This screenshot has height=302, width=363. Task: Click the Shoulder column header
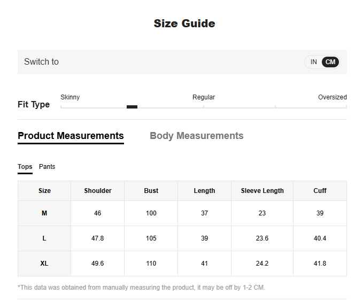click(x=98, y=191)
